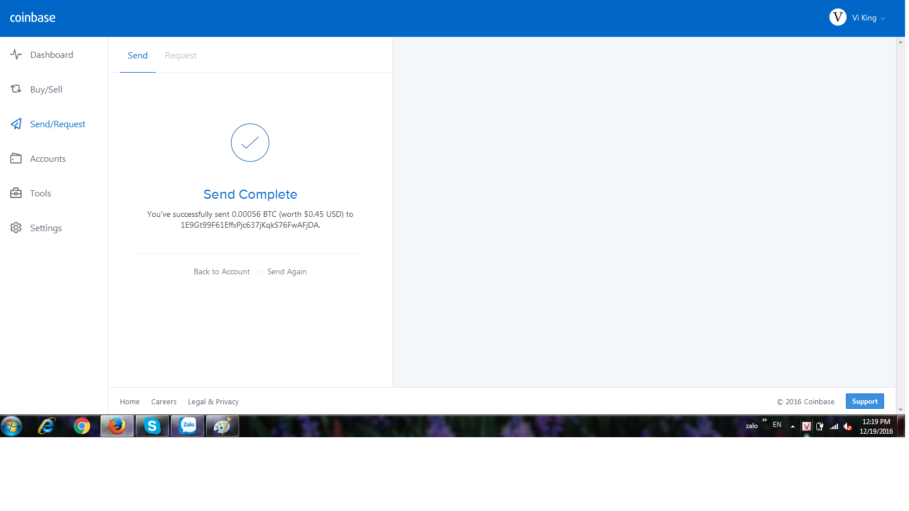
Task: Click the © 2016 Coinbase footer text
Action: pos(806,401)
